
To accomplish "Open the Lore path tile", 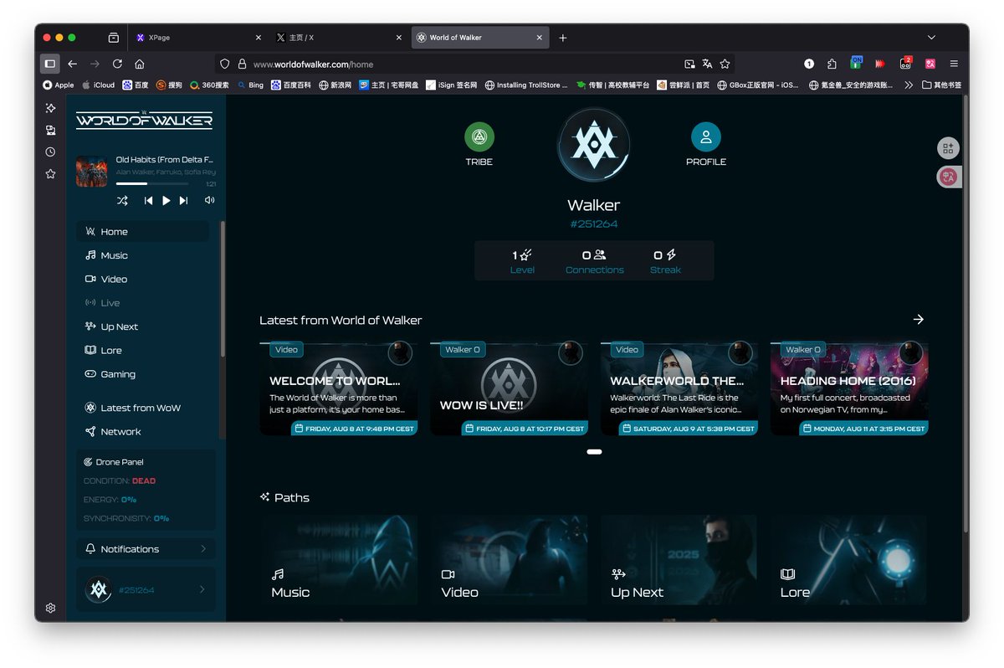I will point(849,560).
